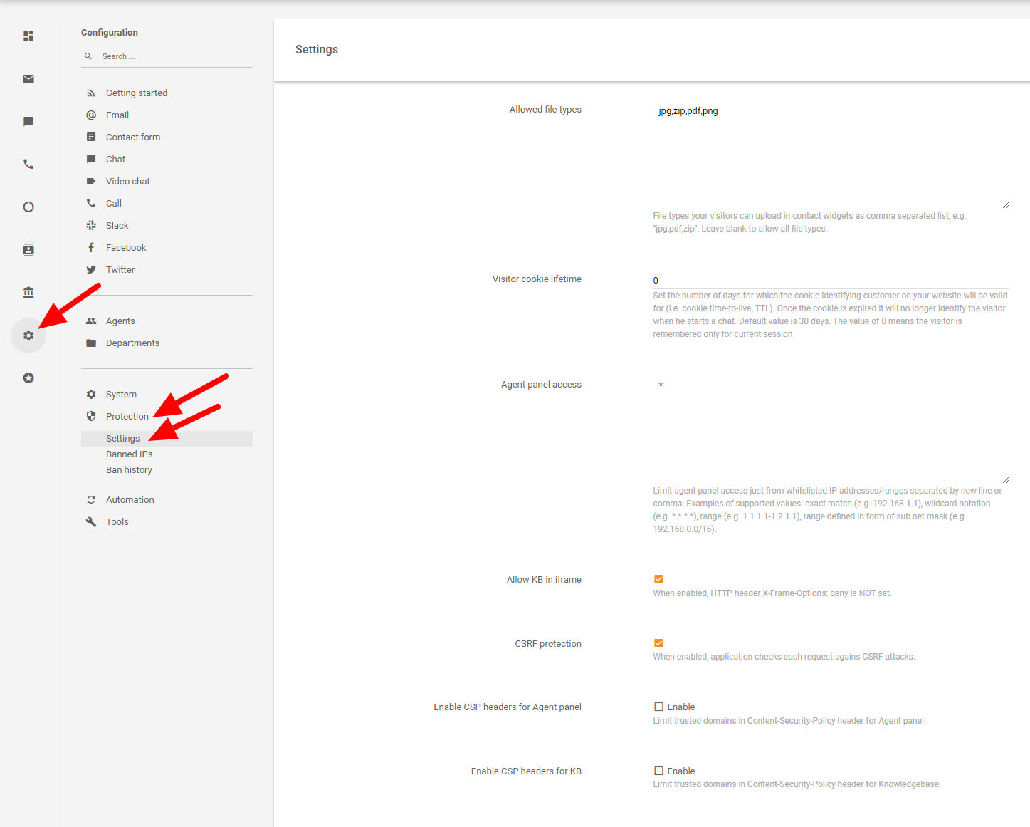Open the Calls phone icon in rail
The image size is (1030, 827).
point(28,165)
